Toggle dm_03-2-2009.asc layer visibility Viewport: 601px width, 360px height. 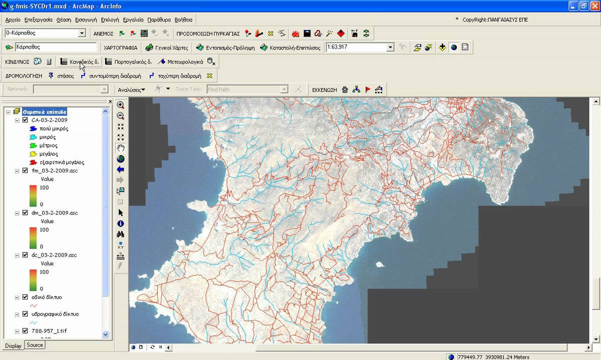tap(25, 212)
